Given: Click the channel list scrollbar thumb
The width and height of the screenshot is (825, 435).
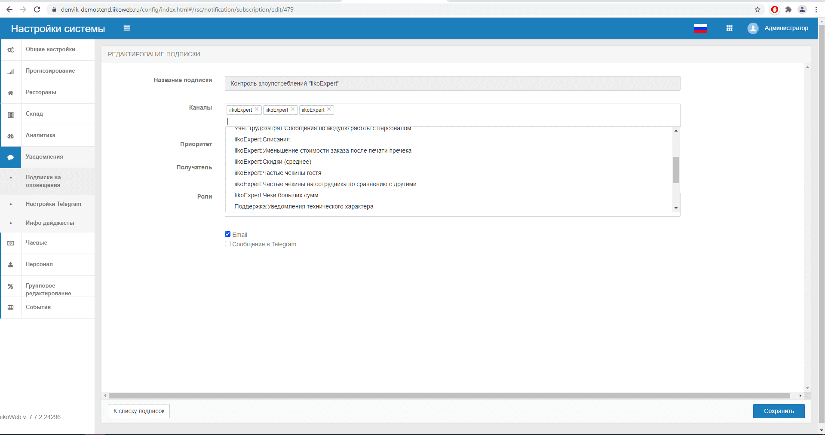Looking at the screenshot, I should coord(676,170).
